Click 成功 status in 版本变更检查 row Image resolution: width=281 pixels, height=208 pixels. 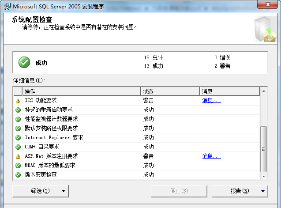click(148, 174)
